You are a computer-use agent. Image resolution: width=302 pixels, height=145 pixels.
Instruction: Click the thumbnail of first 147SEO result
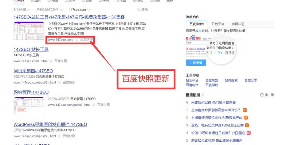[29, 31]
